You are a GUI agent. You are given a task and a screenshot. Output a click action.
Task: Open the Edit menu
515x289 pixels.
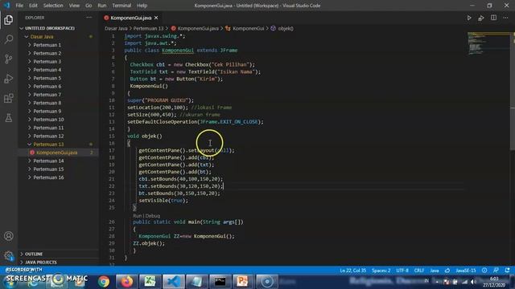[x=33, y=6]
